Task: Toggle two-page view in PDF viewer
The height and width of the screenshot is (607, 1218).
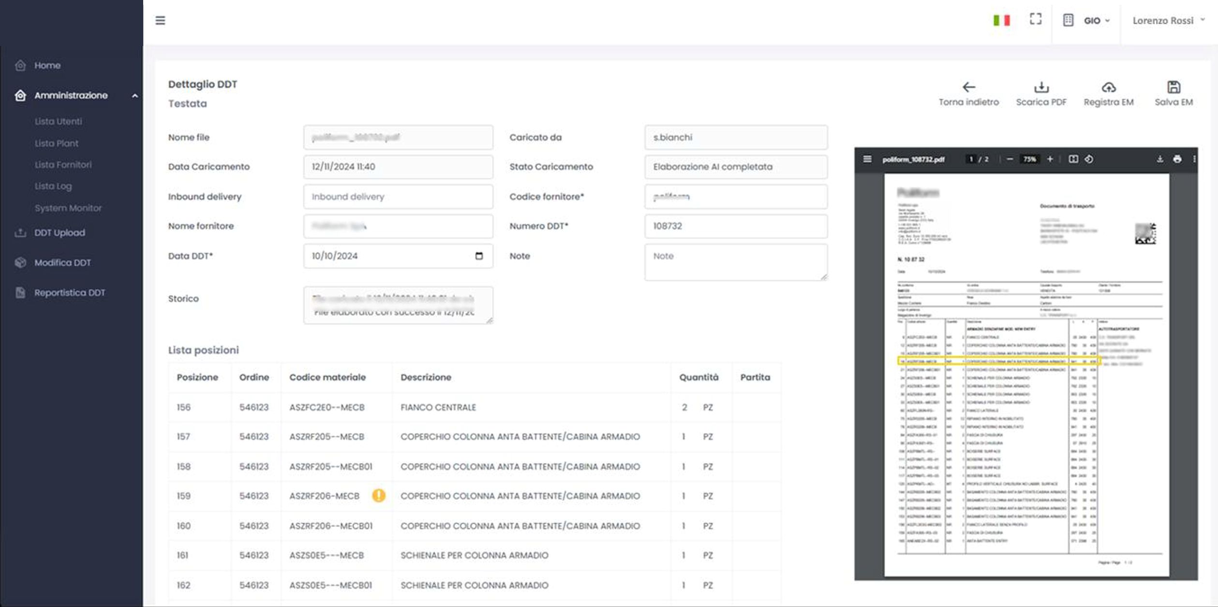Action: tap(1073, 159)
